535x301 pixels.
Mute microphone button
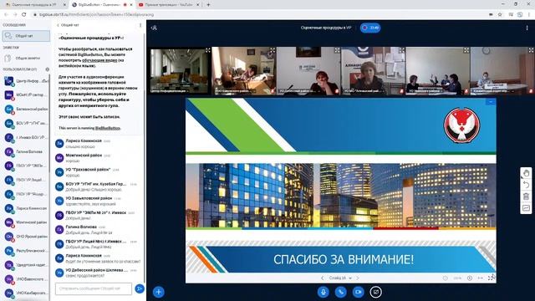pyautogui.click(x=323, y=292)
